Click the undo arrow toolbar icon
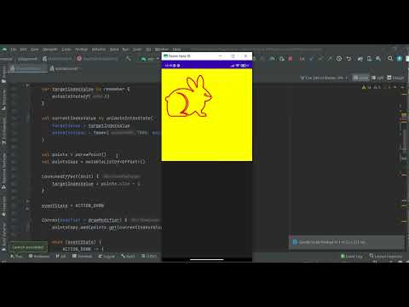The width and height of the screenshot is (409, 307). click(x=349, y=59)
